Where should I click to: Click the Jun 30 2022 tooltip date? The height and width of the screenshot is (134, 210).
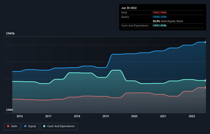click(x=129, y=8)
